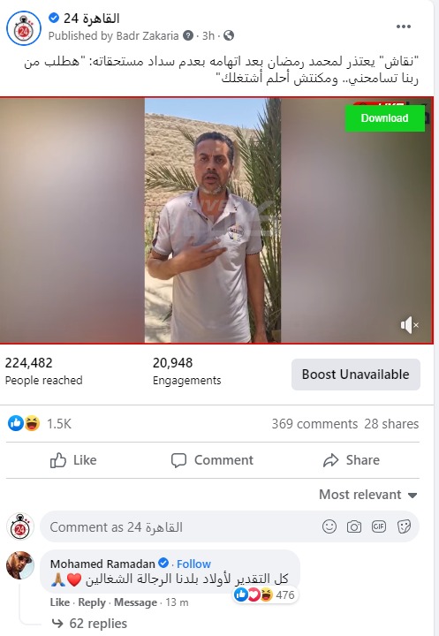Open the emoji picker in comment box

329,526
